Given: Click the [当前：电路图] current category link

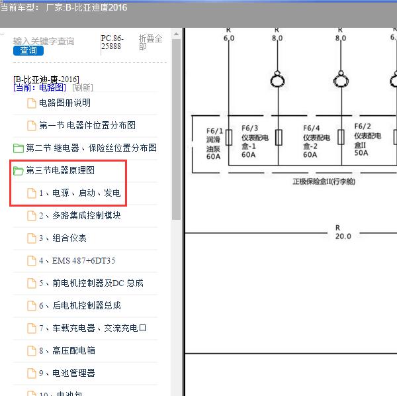Looking at the screenshot, I should click(40, 87).
